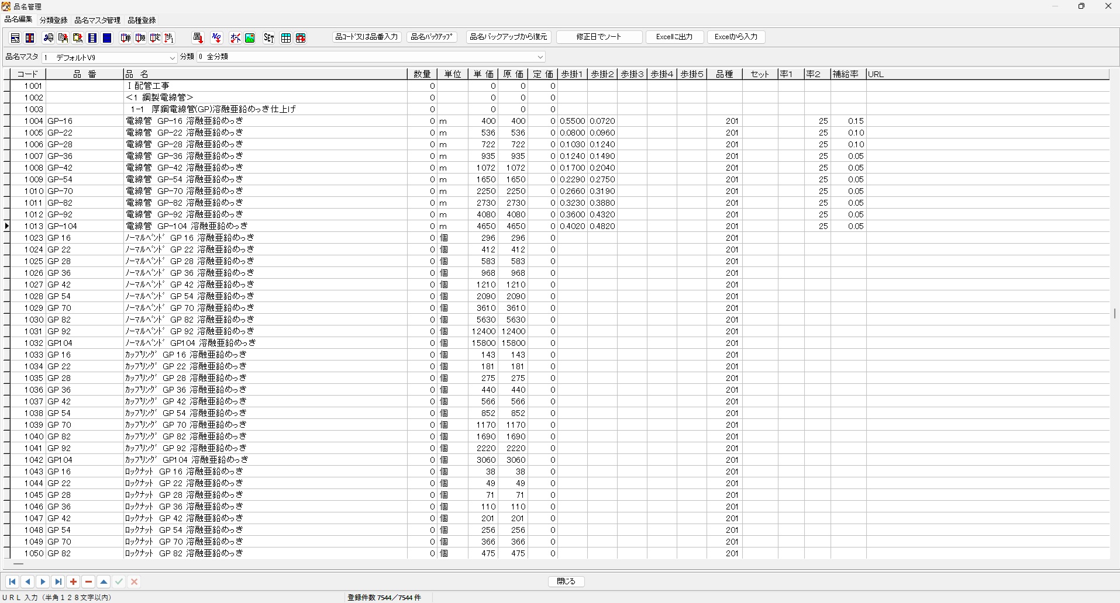Click the 単 unit price toolbar icon
The height and width of the screenshot is (603, 1120).
tap(126, 38)
